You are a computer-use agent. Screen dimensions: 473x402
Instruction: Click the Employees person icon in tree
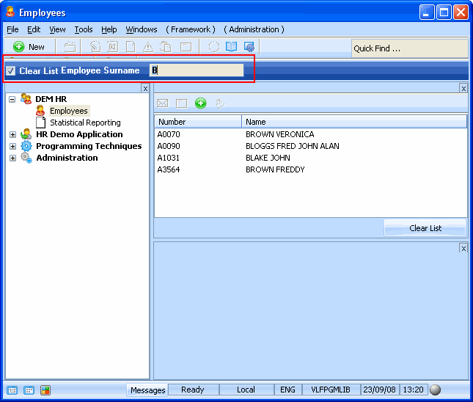tap(40, 111)
